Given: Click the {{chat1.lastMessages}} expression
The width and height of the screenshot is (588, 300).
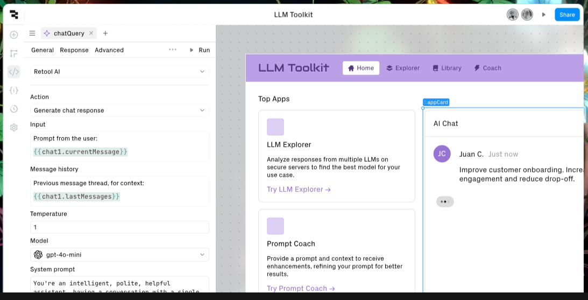Looking at the screenshot, I should click(76, 197).
